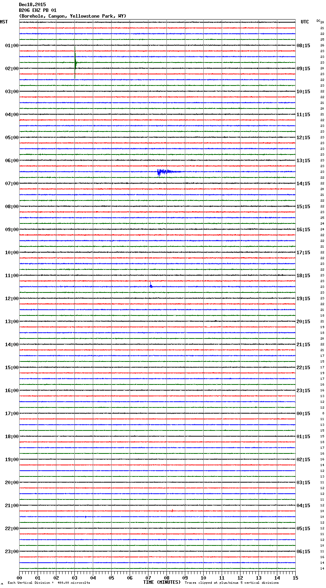Click the 04:00 MST row label
The width and height of the screenshot is (326, 588).
[x=12, y=115]
